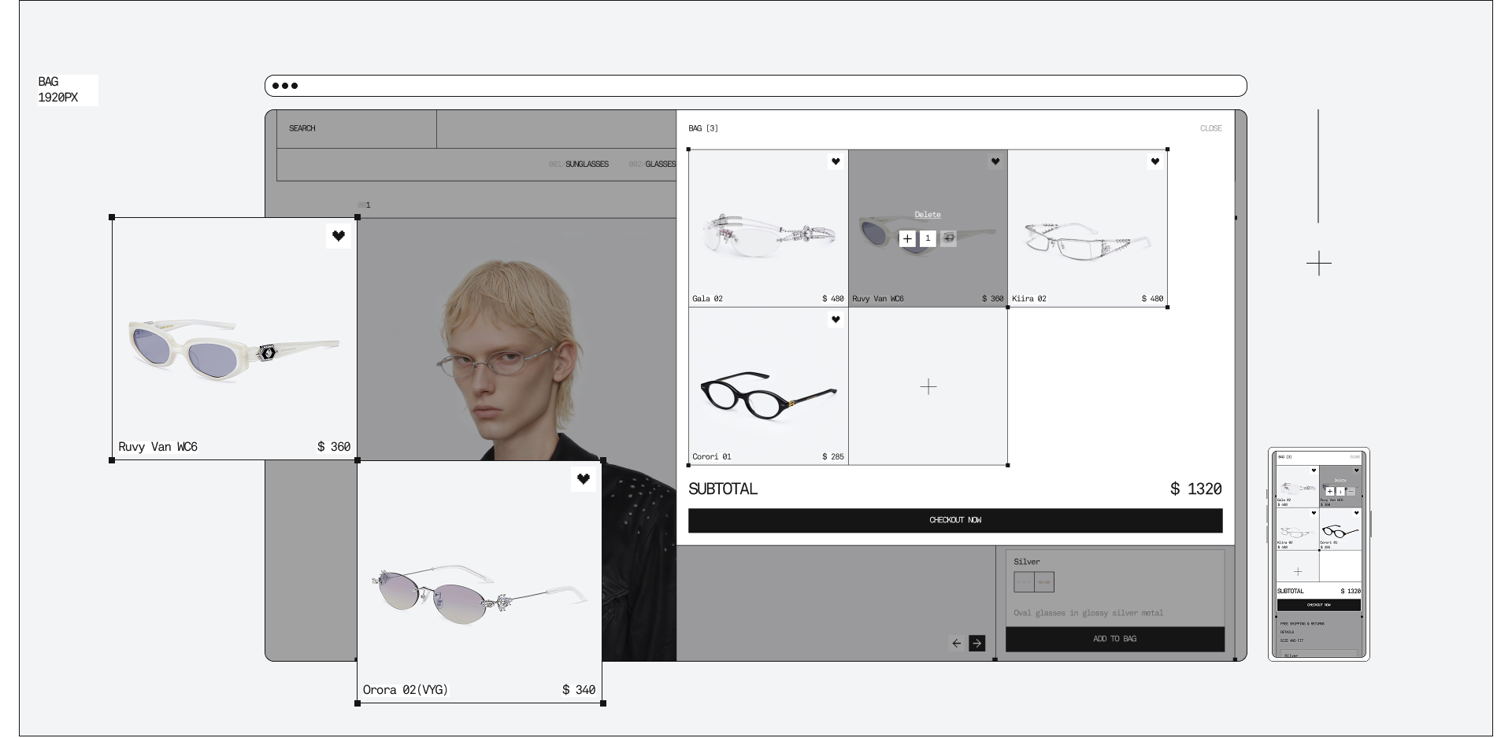This screenshot has height=738, width=1512.
Task: Go to previous product image with left arrow
Action: [x=957, y=643]
